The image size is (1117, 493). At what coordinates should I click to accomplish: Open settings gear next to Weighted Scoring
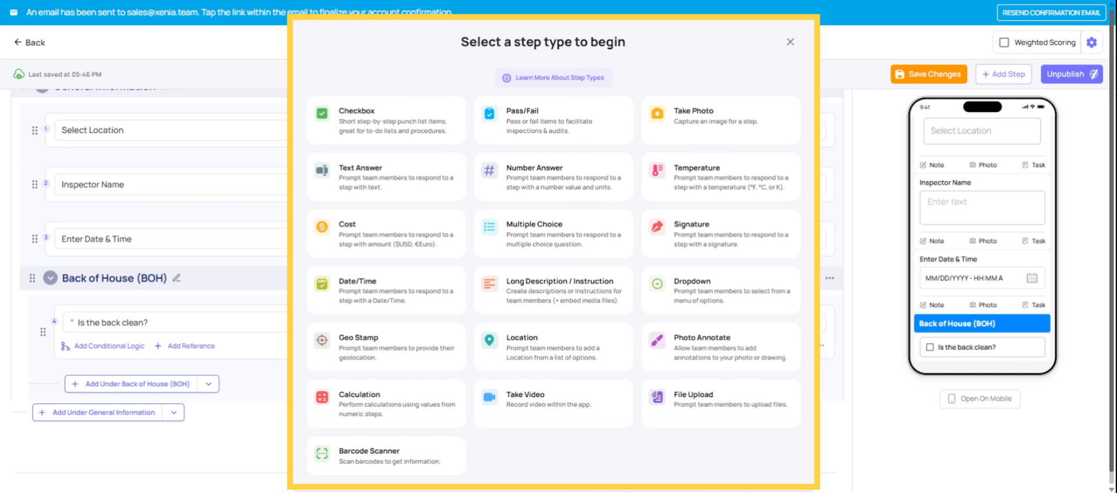1091,42
